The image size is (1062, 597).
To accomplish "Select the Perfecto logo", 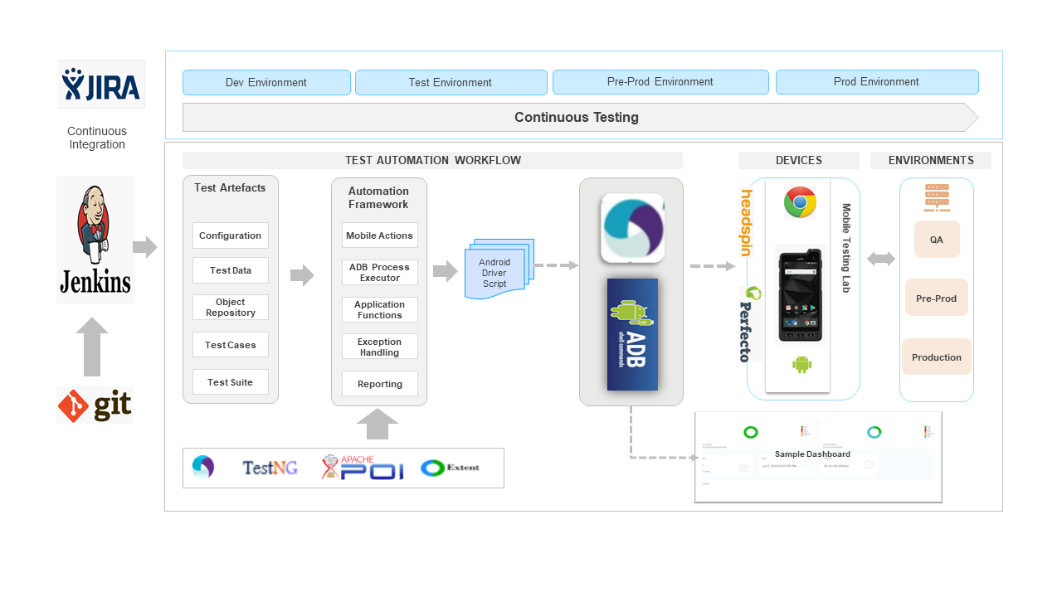I will (750, 324).
